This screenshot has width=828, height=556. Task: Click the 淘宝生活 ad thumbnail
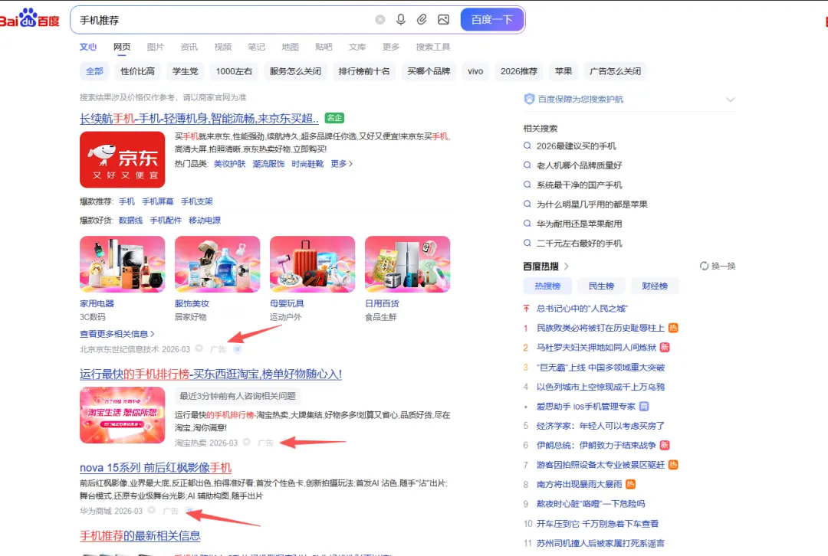[x=123, y=415]
